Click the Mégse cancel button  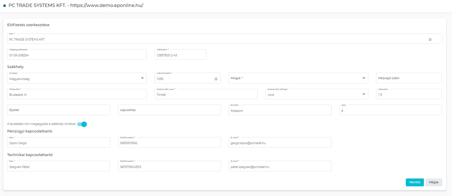click(x=433, y=182)
